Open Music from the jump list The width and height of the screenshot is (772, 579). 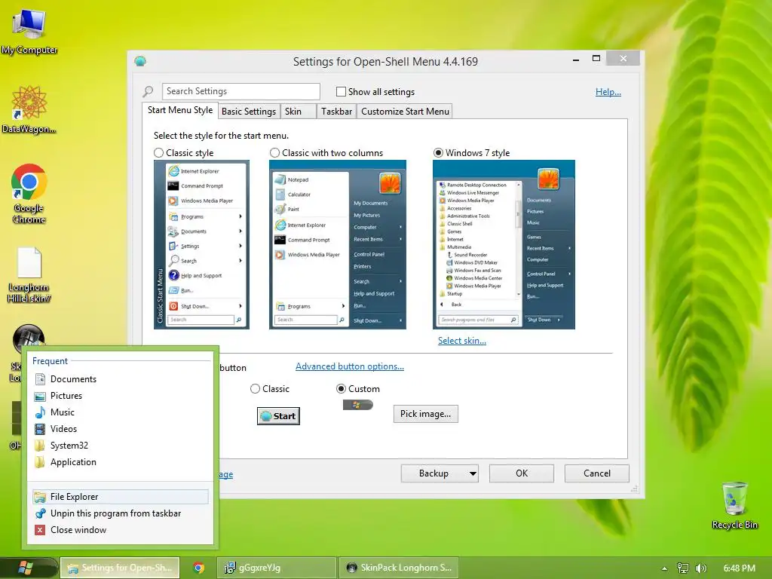[62, 412]
